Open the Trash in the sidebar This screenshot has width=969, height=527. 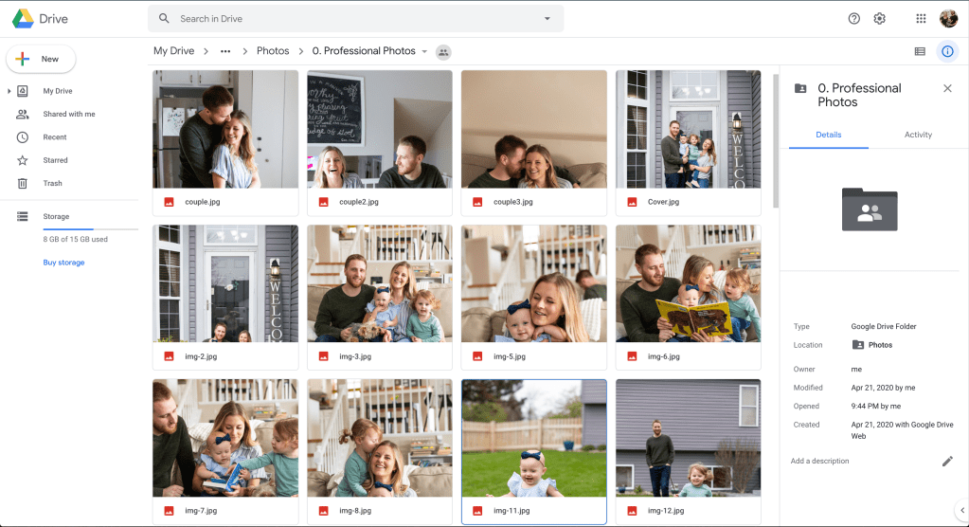[52, 184]
